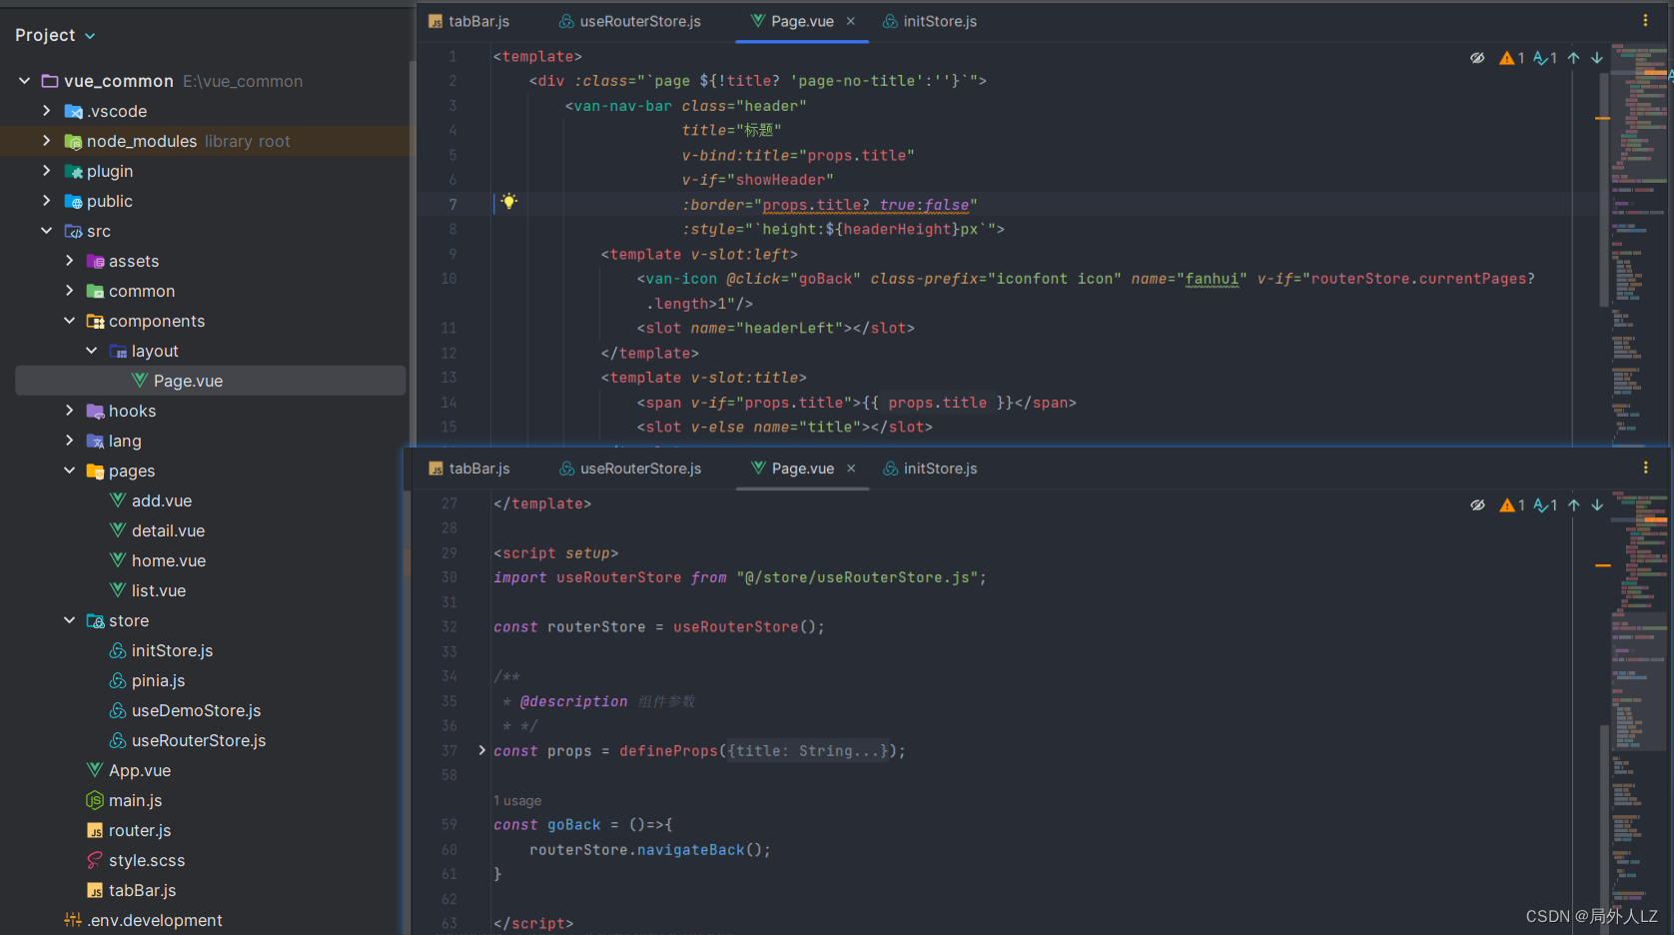
Task: Click the lightbulb quick-fix on line 7
Action: click(508, 202)
